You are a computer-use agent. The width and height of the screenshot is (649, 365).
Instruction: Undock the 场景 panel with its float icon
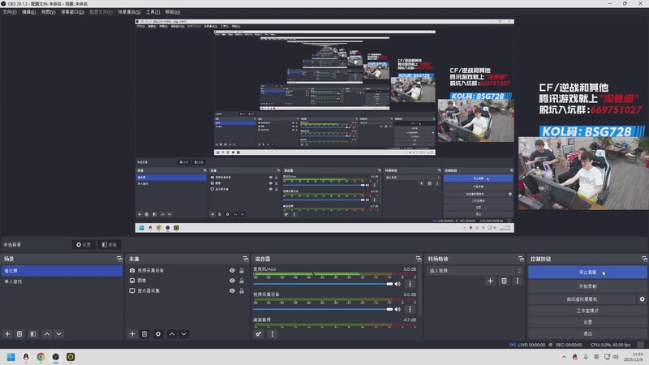click(119, 259)
